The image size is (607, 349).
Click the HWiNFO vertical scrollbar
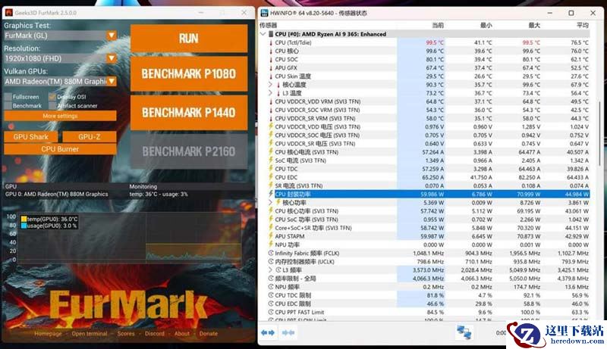pos(599,133)
